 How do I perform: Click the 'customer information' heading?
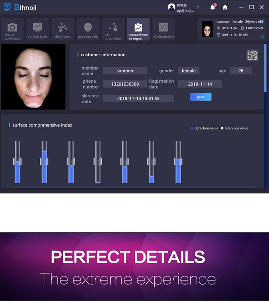point(103,55)
